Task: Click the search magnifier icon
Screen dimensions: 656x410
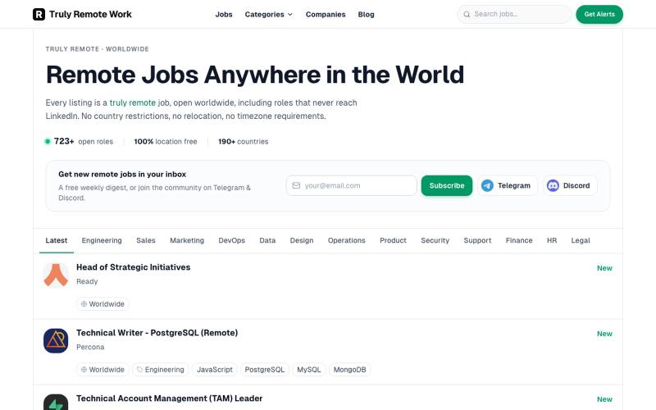Action: click(467, 14)
